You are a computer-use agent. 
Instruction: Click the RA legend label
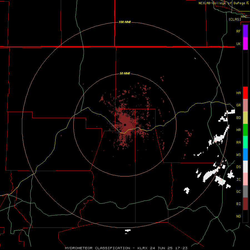238,142
